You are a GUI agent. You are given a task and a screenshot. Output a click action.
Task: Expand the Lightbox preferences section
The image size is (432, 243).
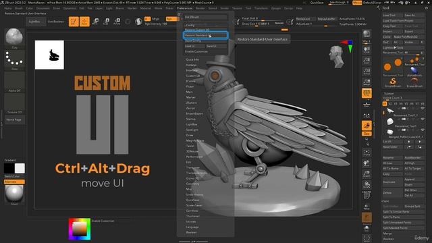point(192,124)
